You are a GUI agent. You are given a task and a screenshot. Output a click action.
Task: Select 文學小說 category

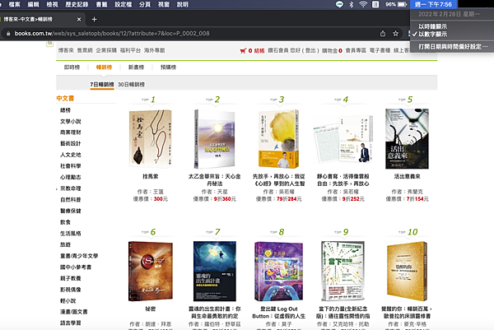pyautogui.click(x=71, y=121)
